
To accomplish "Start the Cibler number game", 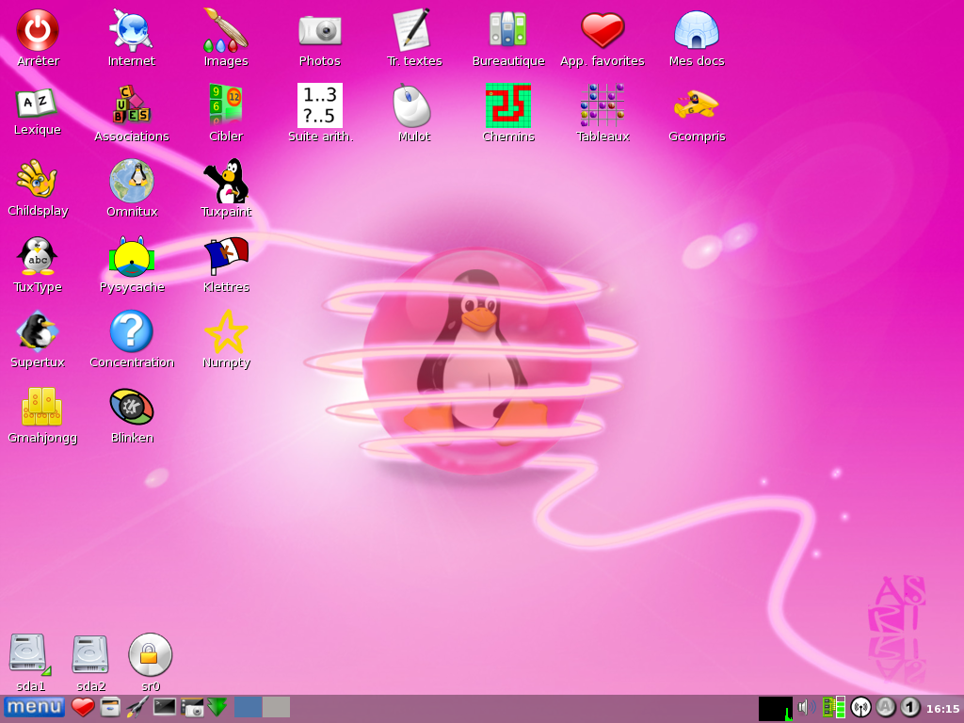I will tap(226, 105).
